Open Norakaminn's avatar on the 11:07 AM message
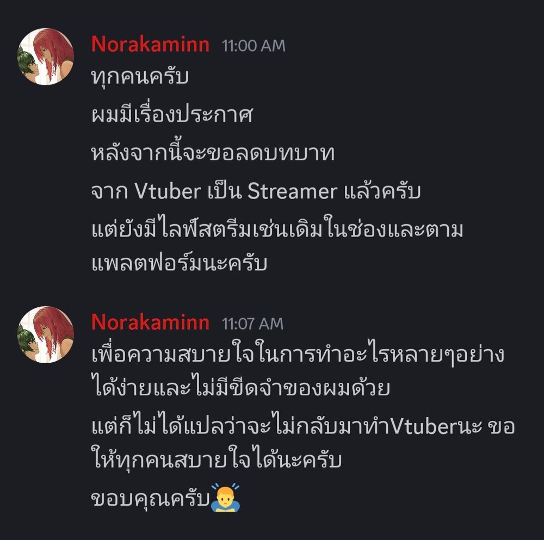The height and width of the screenshot is (540, 544). point(46,334)
